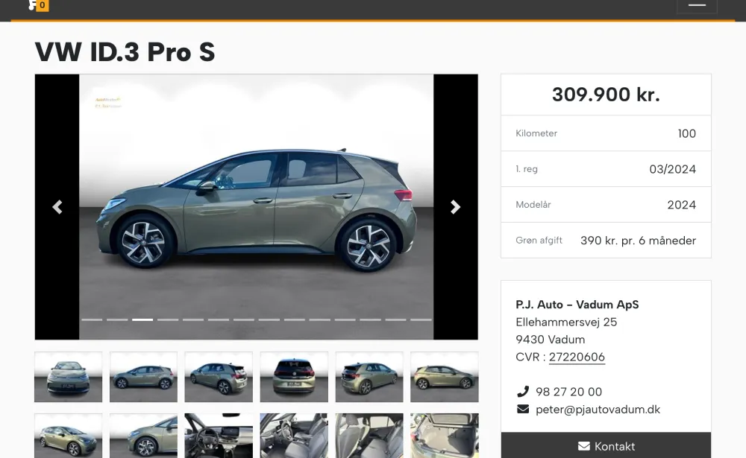The height and width of the screenshot is (458, 746).
Task: Show the previous car photo with left arrow
Action: click(57, 207)
